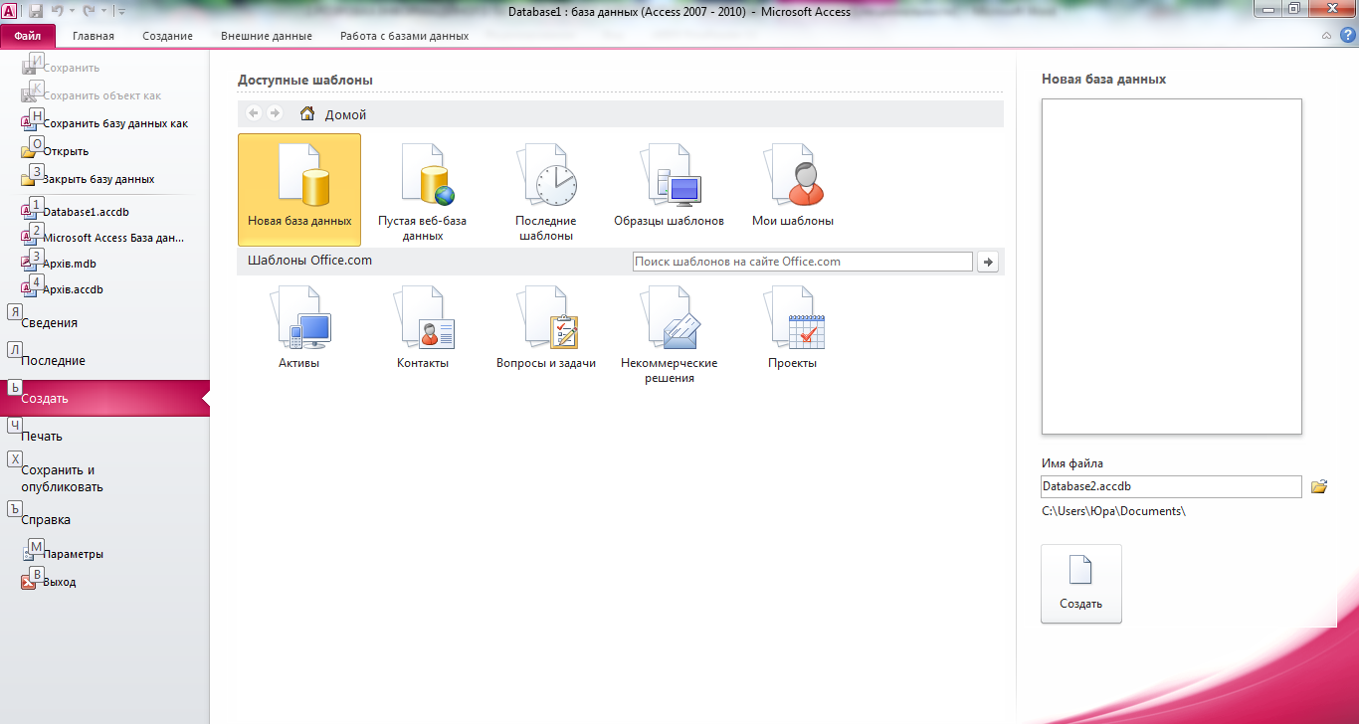Open the Файл tab
1359x724 pixels.
point(28,36)
